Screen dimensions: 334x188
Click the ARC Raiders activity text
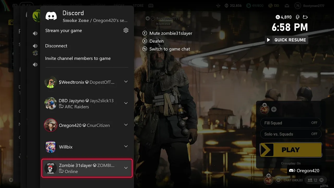pyautogui.click(x=77, y=107)
